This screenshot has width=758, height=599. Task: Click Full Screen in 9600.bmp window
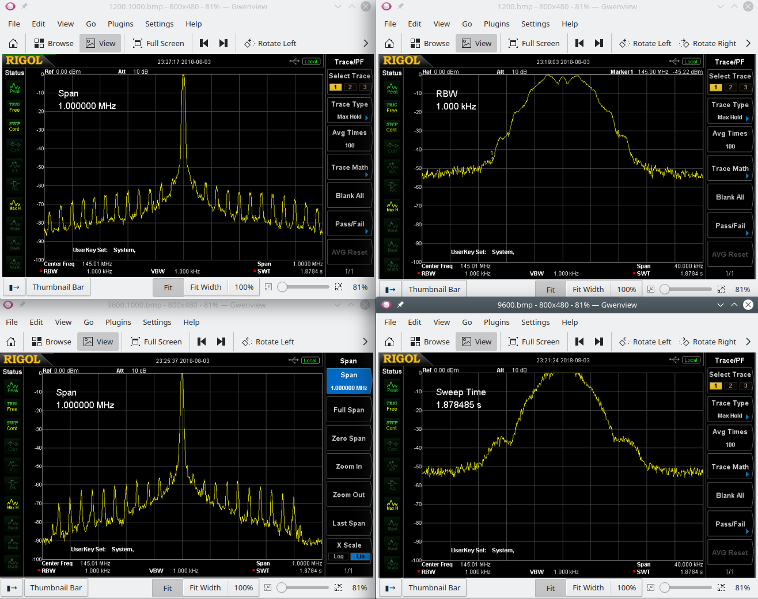tap(534, 342)
